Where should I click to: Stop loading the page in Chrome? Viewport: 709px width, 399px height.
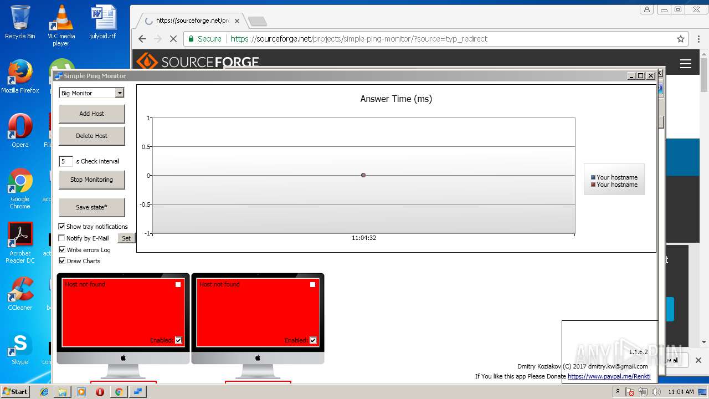click(x=173, y=39)
